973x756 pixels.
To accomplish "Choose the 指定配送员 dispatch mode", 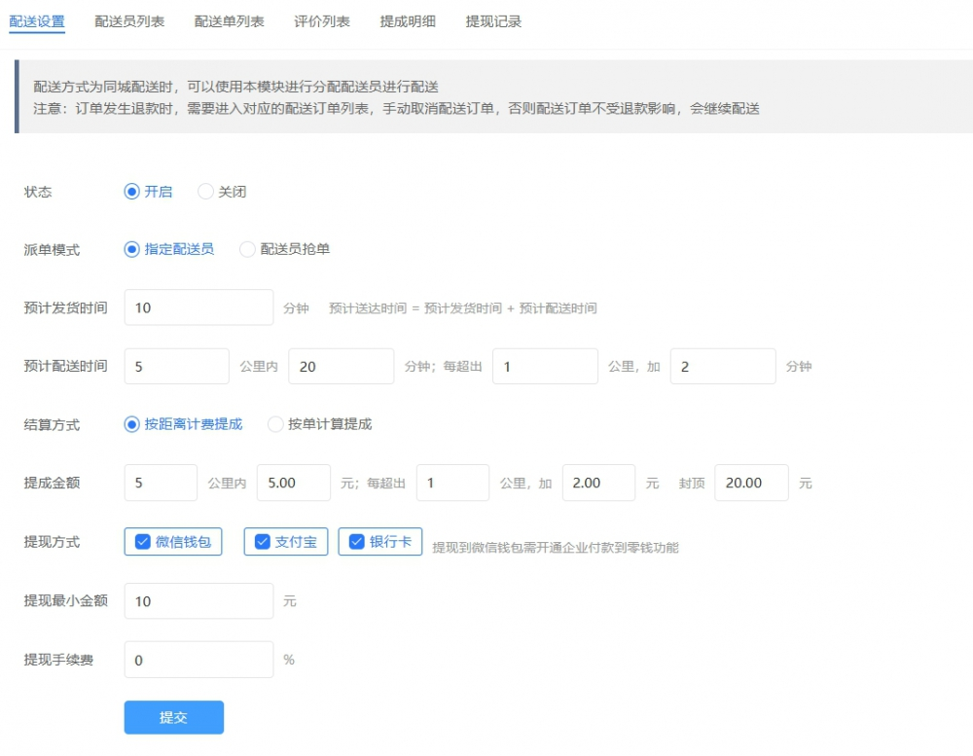I will [131, 249].
